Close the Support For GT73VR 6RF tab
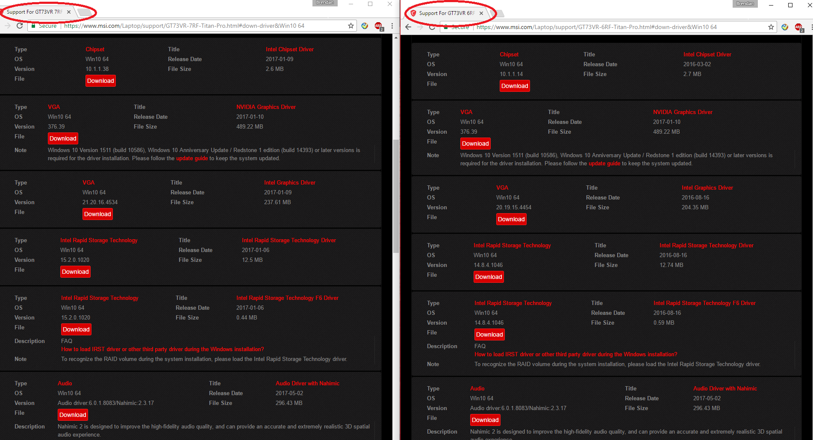 pyautogui.click(x=481, y=13)
